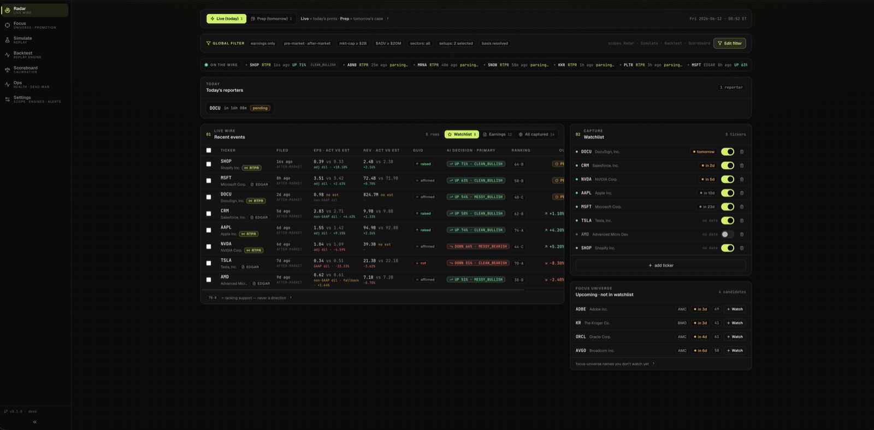This screenshot has height=430, width=874.
Task: Select the Earnings tab in Recent events
Action: coord(498,134)
